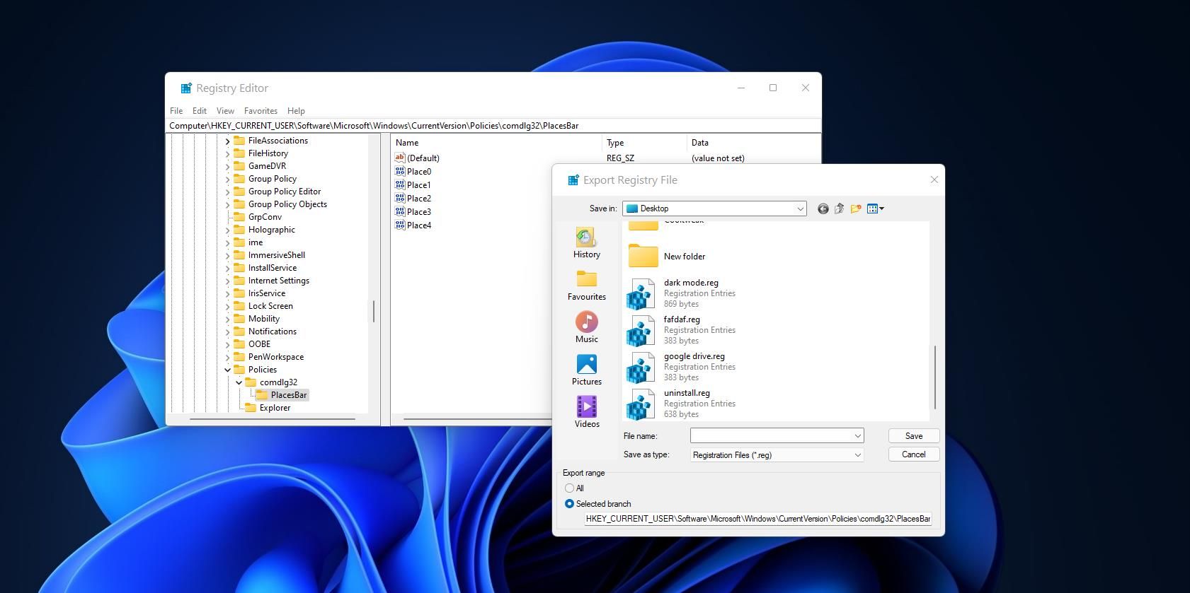Open Music location in places bar
This screenshot has width=1190, height=593.
coord(586,322)
